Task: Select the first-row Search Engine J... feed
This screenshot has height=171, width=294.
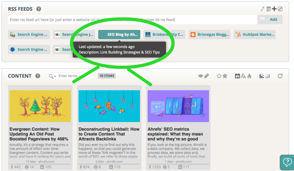Action: [74, 35]
